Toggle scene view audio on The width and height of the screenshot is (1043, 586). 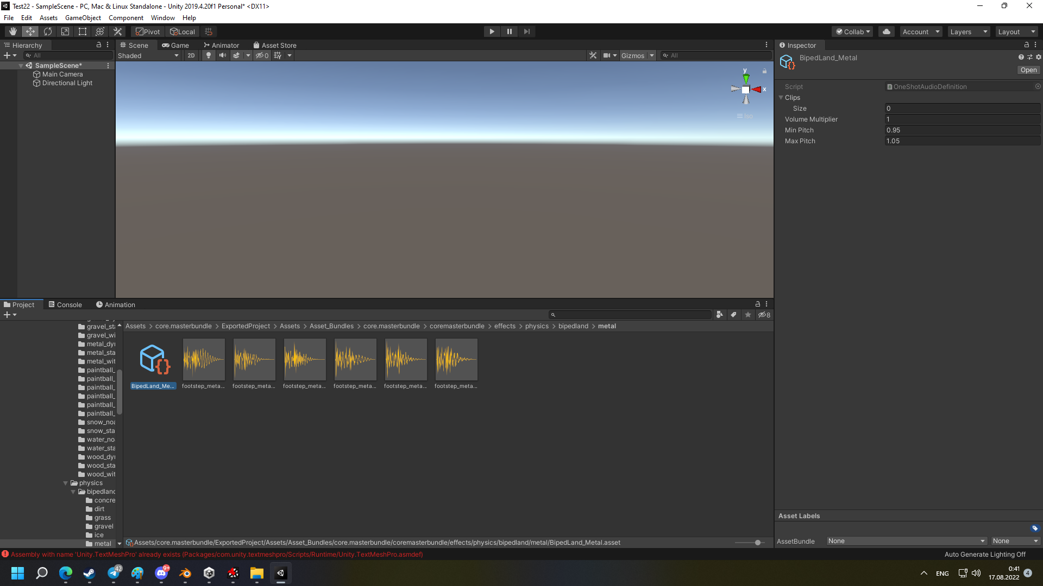pyautogui.click(x=222, y=55)
